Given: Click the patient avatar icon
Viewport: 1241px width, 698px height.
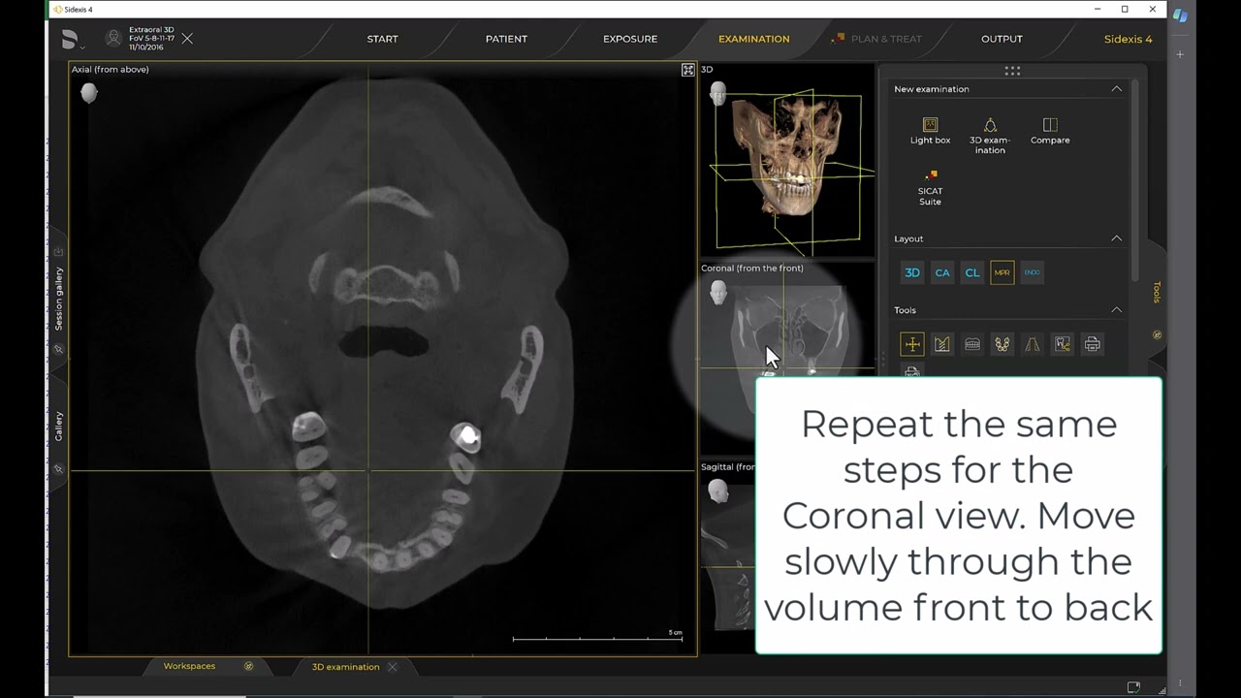Looking at the screenshot, I should tap(114, 39).
